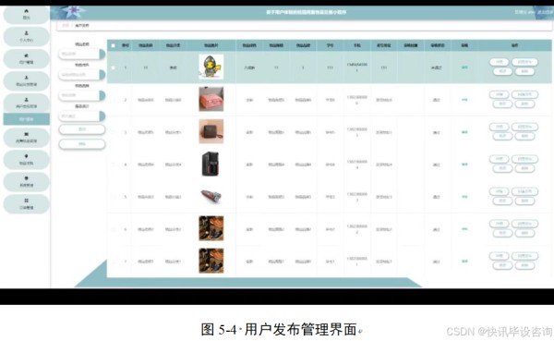Click the first button below the filter fields
The image size is (554, 341).
coord(81,129)
